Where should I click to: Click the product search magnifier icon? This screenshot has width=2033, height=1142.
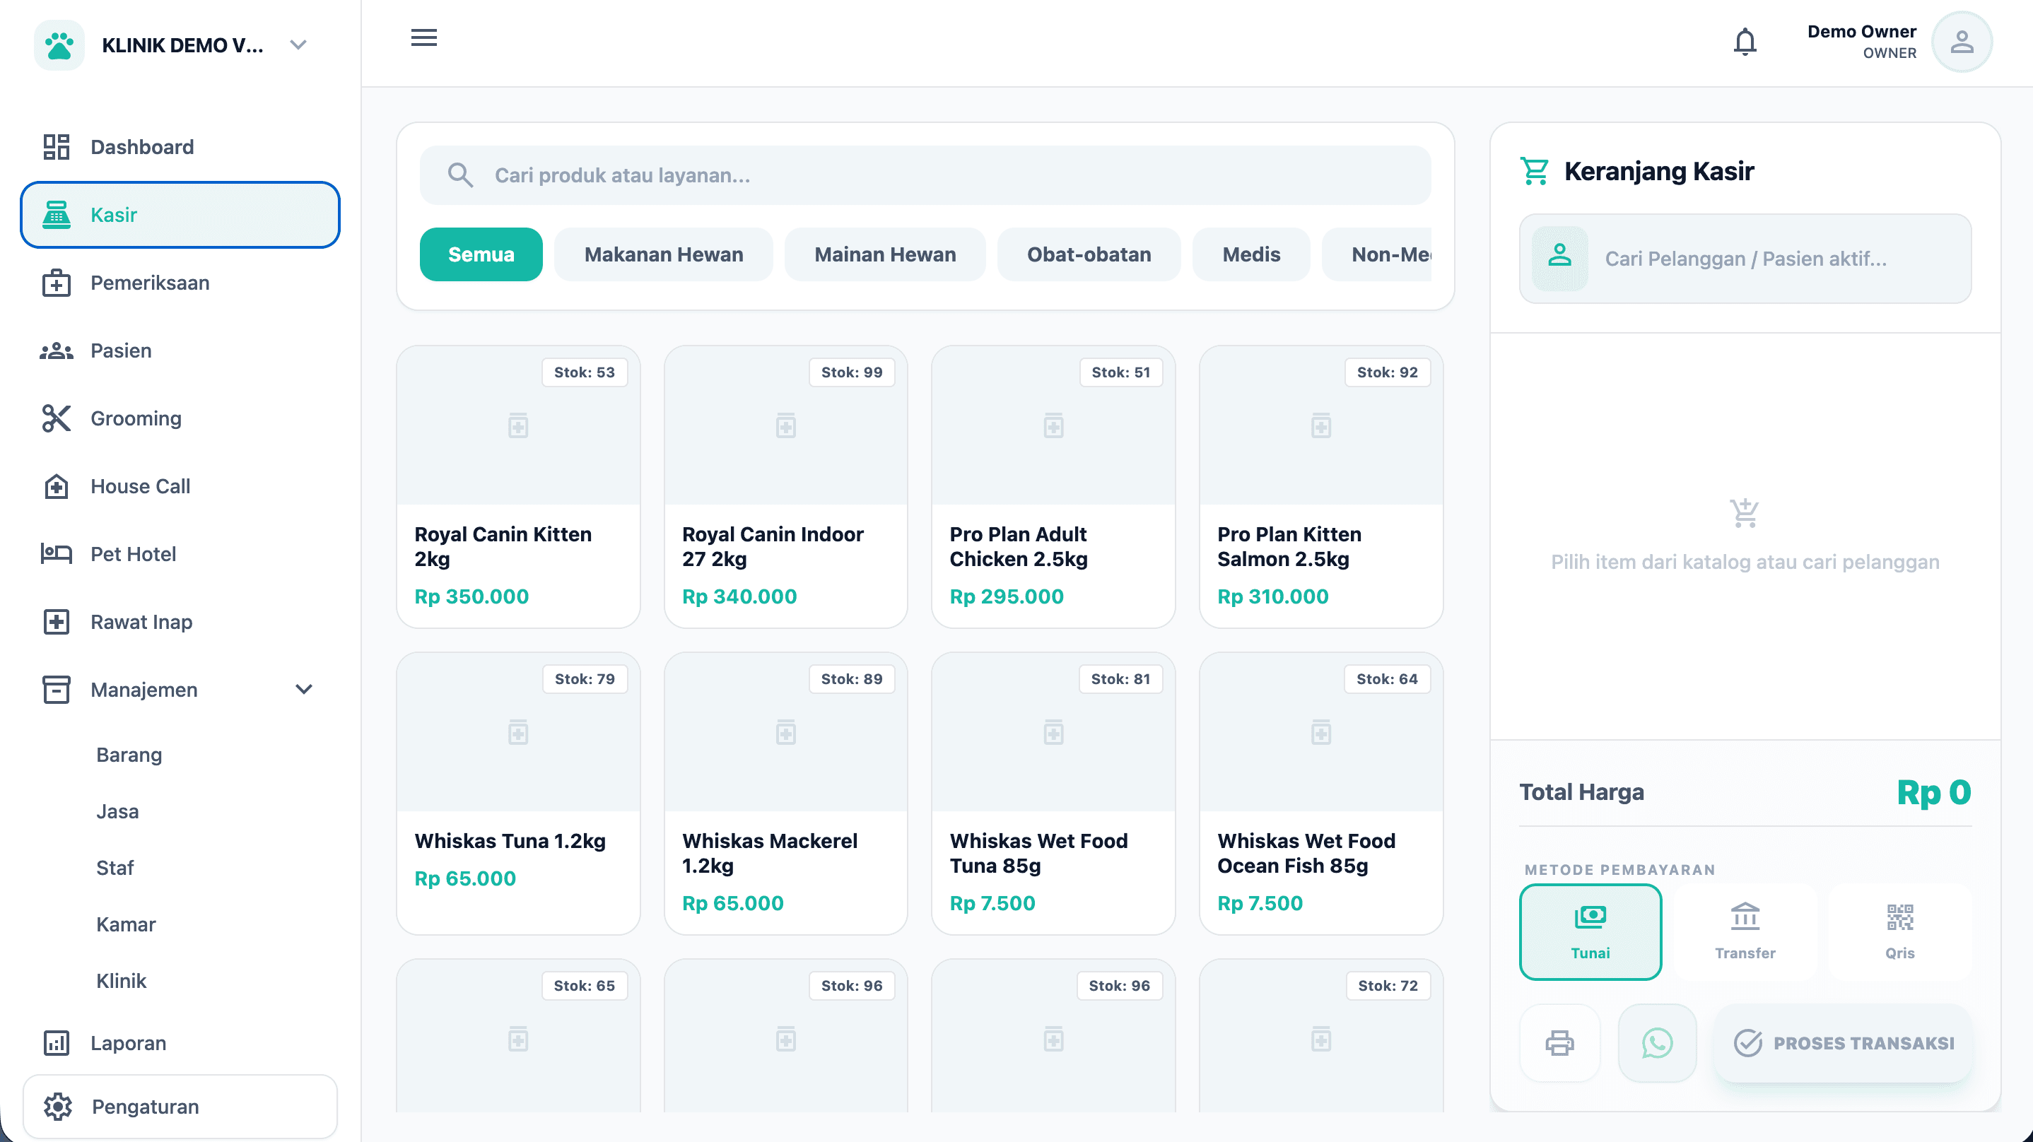460,175
